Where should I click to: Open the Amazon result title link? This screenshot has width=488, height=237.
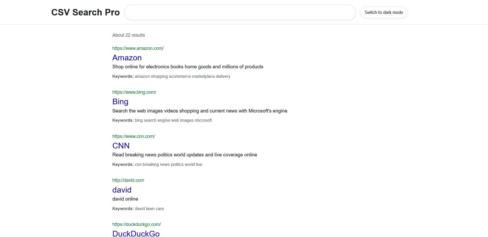[x=127, y=58]
